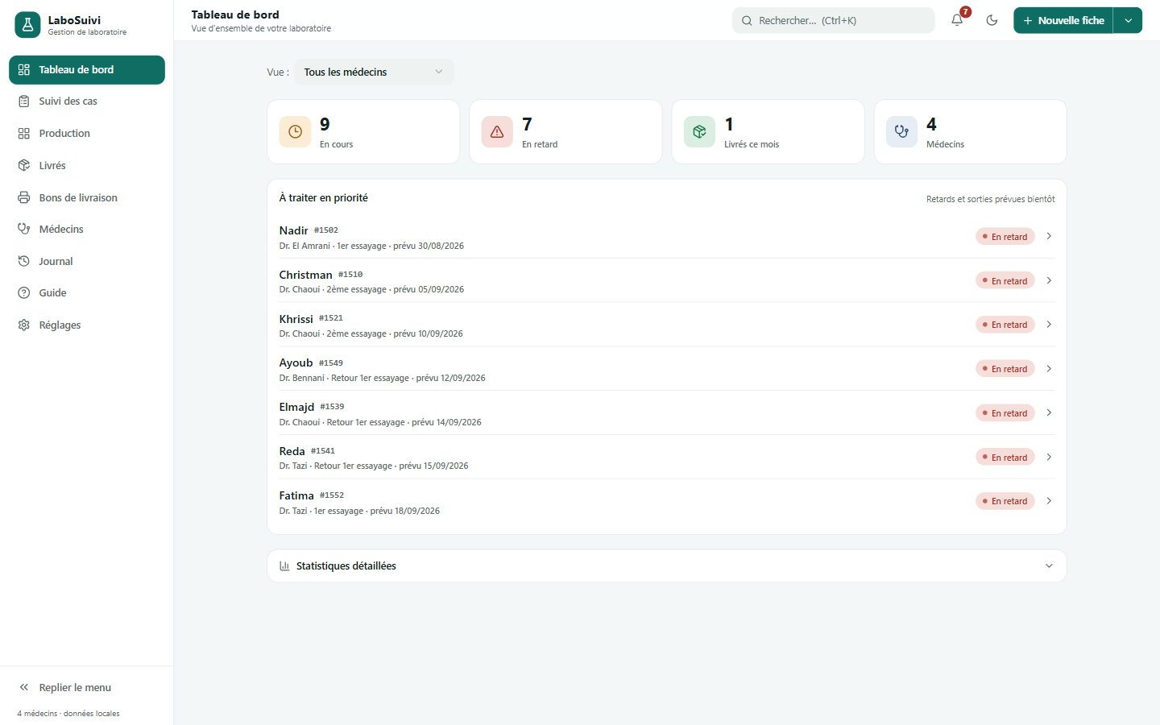1160x725 pixels.
Task: Open Journal menu item
Action: pos(87,261)
